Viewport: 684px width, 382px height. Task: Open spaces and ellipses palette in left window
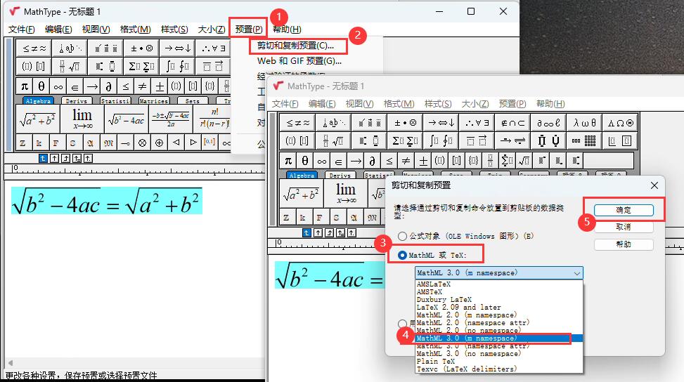tap(70, 48)
